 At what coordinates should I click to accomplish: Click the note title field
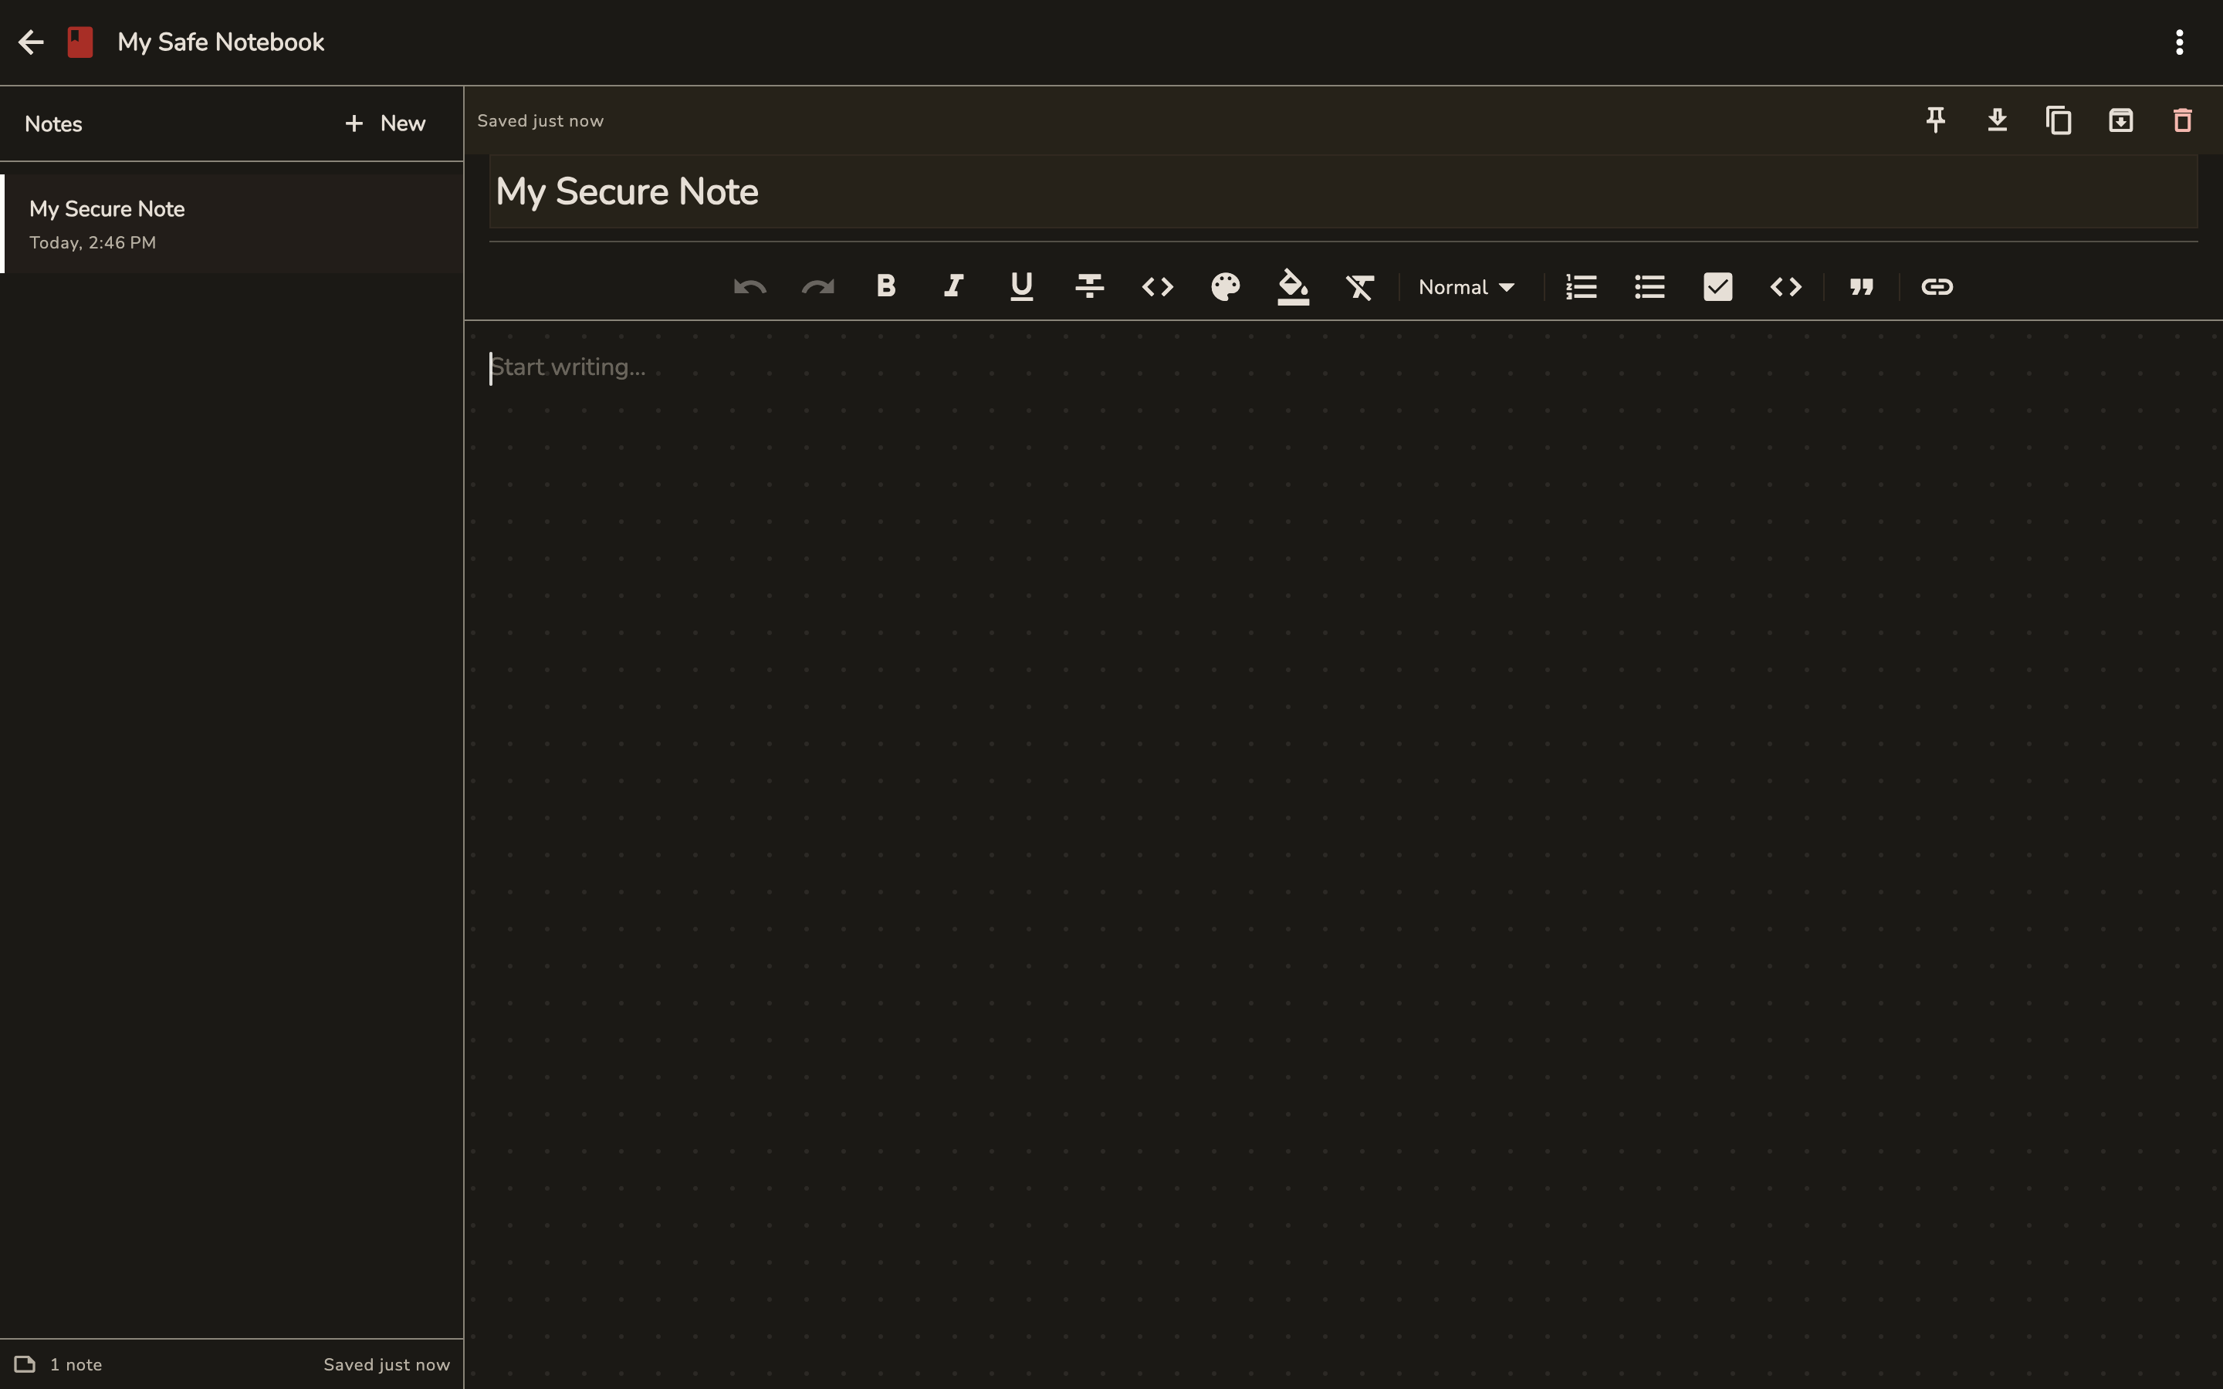coord(1342,191)
